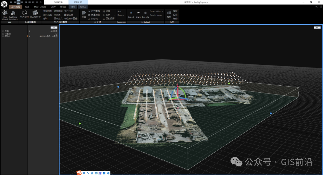This screenshot has width=323, height=175.
Task: Open the Create Video dropdown arrow
Action: 163,11
